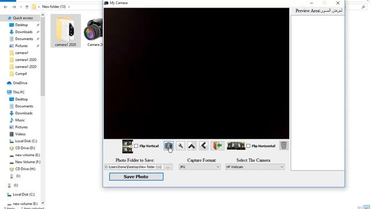Click the OneDrive cloud icon
This screenshot has height=209, width=371.
(x=9, y=83)
